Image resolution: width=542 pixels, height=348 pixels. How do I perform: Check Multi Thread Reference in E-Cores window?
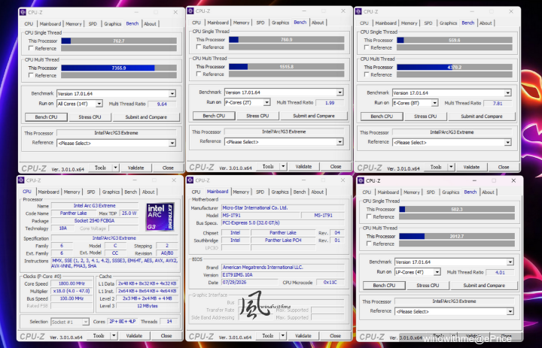(x=367, y=74)
